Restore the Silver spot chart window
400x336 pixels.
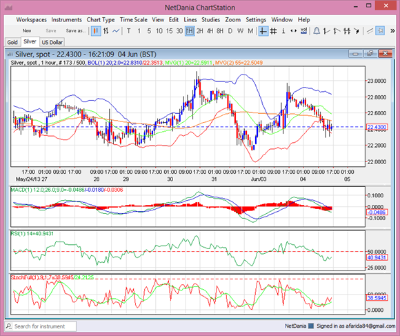point(370,54)
